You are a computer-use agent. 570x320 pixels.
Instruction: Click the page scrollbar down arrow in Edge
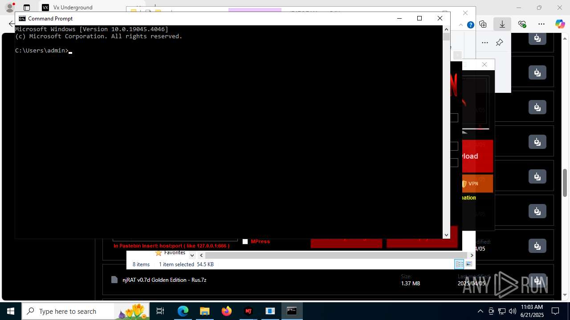565,295
